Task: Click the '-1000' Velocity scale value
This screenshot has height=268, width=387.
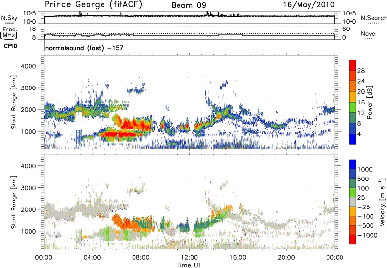Action: 367,235
